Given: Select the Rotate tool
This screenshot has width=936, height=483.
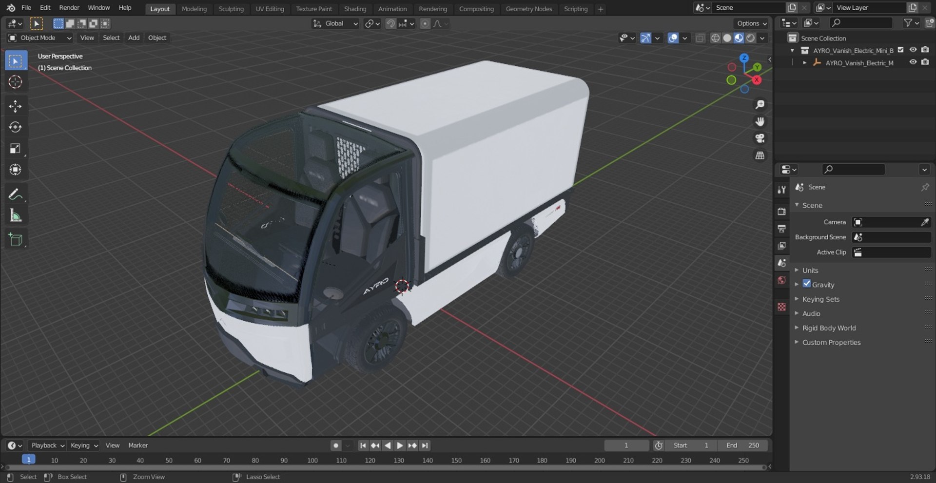Looking at the screenshot, I should click(16, 127).
